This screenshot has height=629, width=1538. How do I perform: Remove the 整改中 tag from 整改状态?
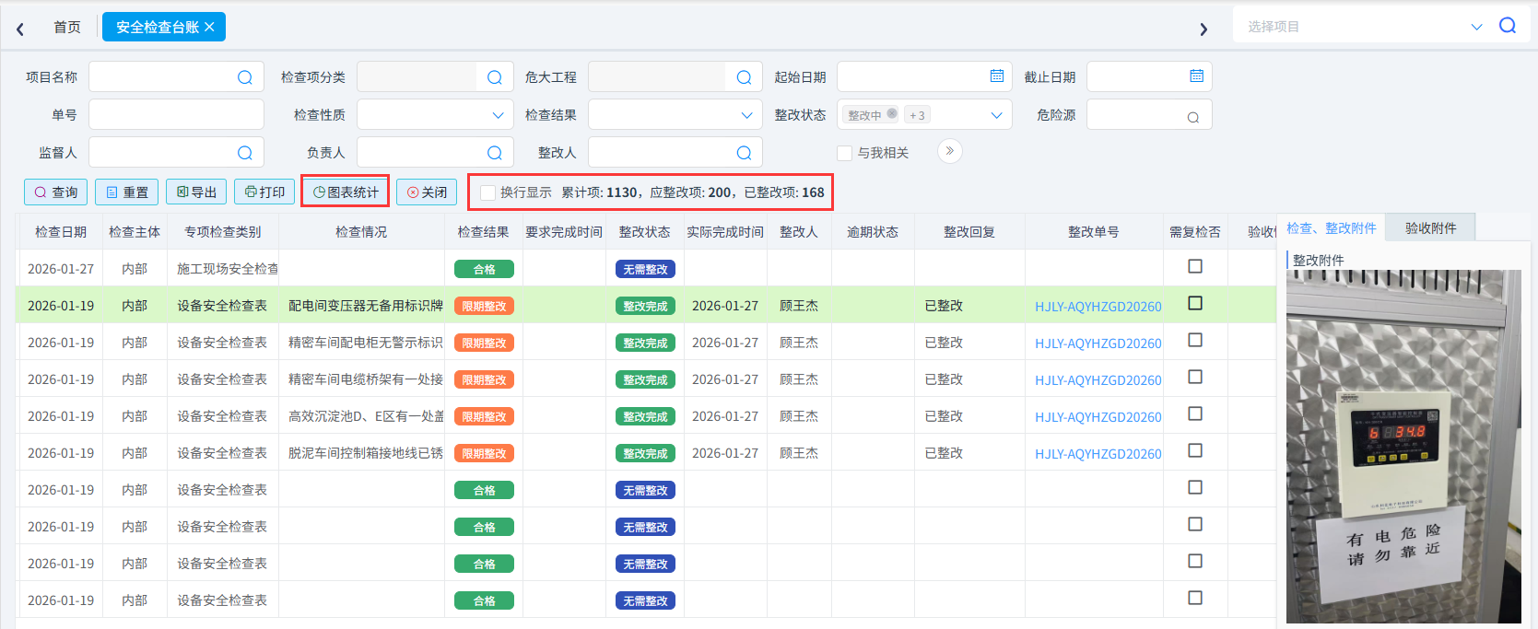892,114
